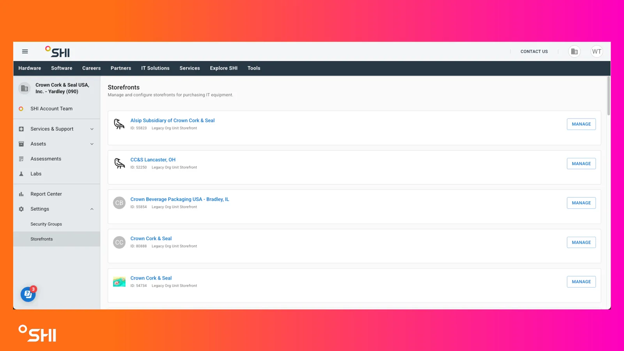This screenshot has height=351, width=624.
Task: Click the colorful thumbnail for storefront ID 54734
Action: 119,282
